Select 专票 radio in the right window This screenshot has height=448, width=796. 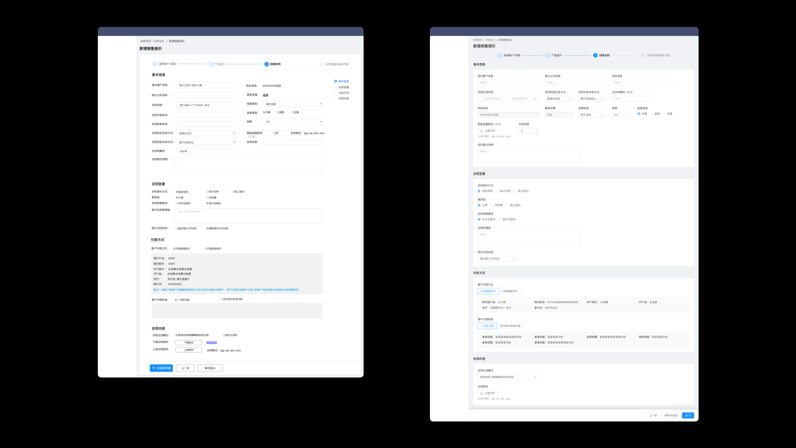tap(639, 114)
